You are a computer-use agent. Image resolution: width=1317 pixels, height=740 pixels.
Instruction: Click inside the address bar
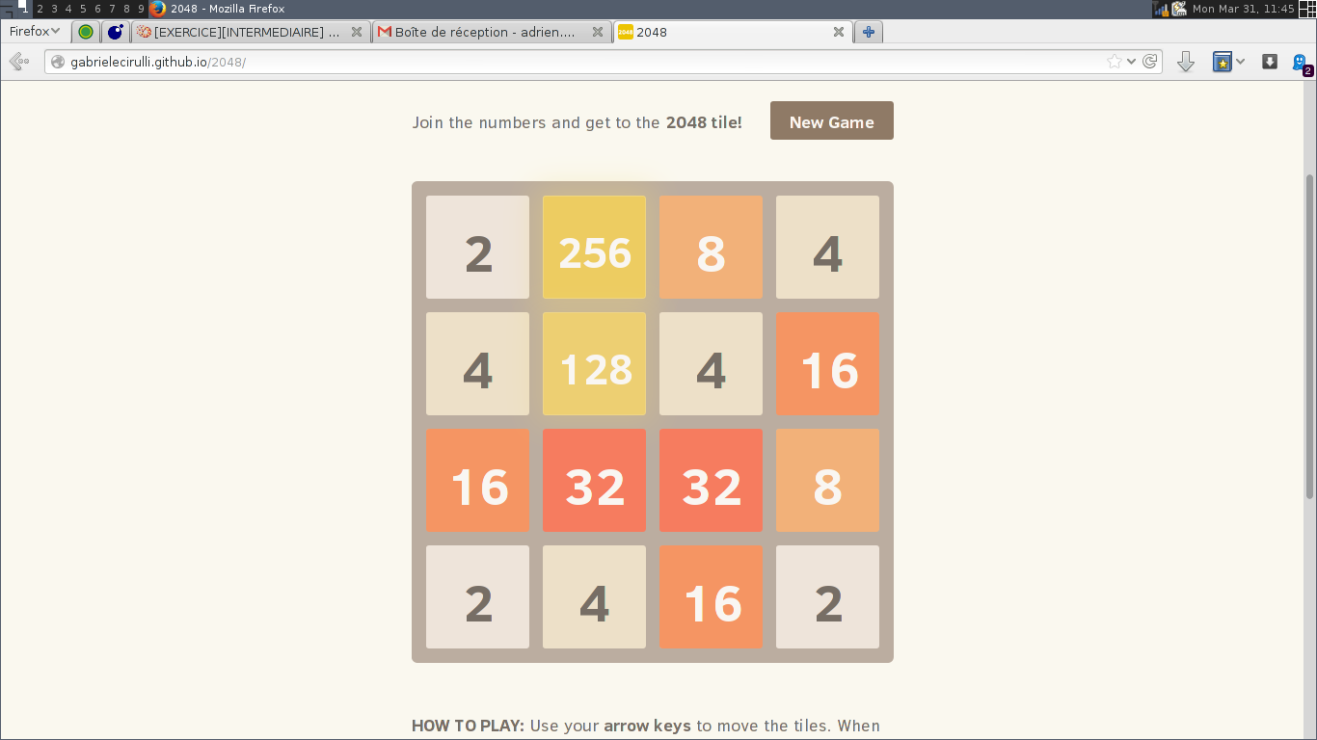(578, 61)
